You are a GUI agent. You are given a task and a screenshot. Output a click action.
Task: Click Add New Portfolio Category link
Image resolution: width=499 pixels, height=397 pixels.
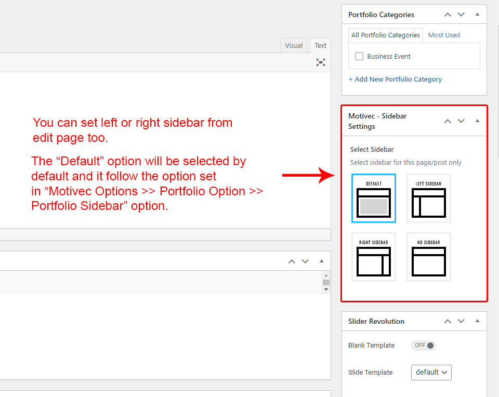click(x=395, y=79)
